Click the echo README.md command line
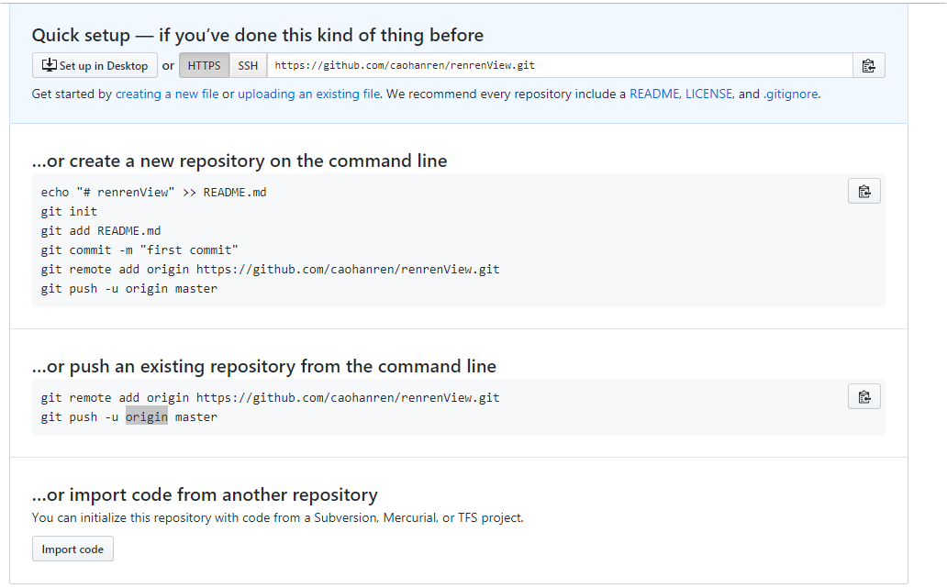This screenshot has width=947, height=588. [x=153, y=192]
